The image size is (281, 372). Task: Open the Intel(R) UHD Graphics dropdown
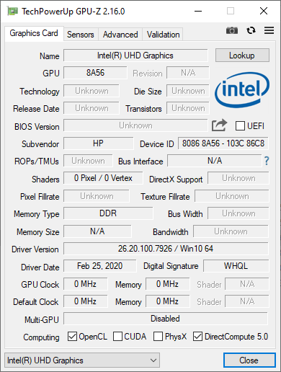(82, 360)
